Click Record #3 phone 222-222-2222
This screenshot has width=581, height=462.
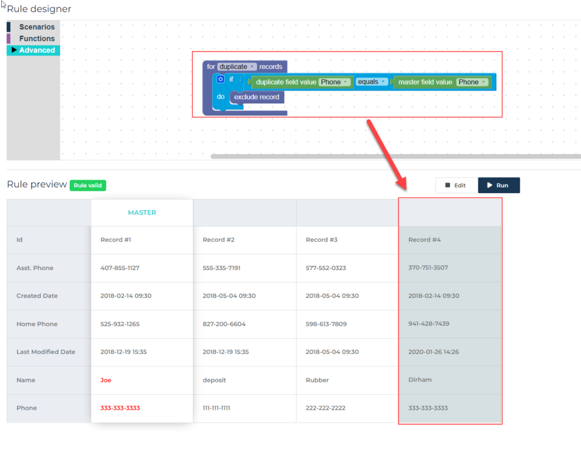[x=325, y=408]
